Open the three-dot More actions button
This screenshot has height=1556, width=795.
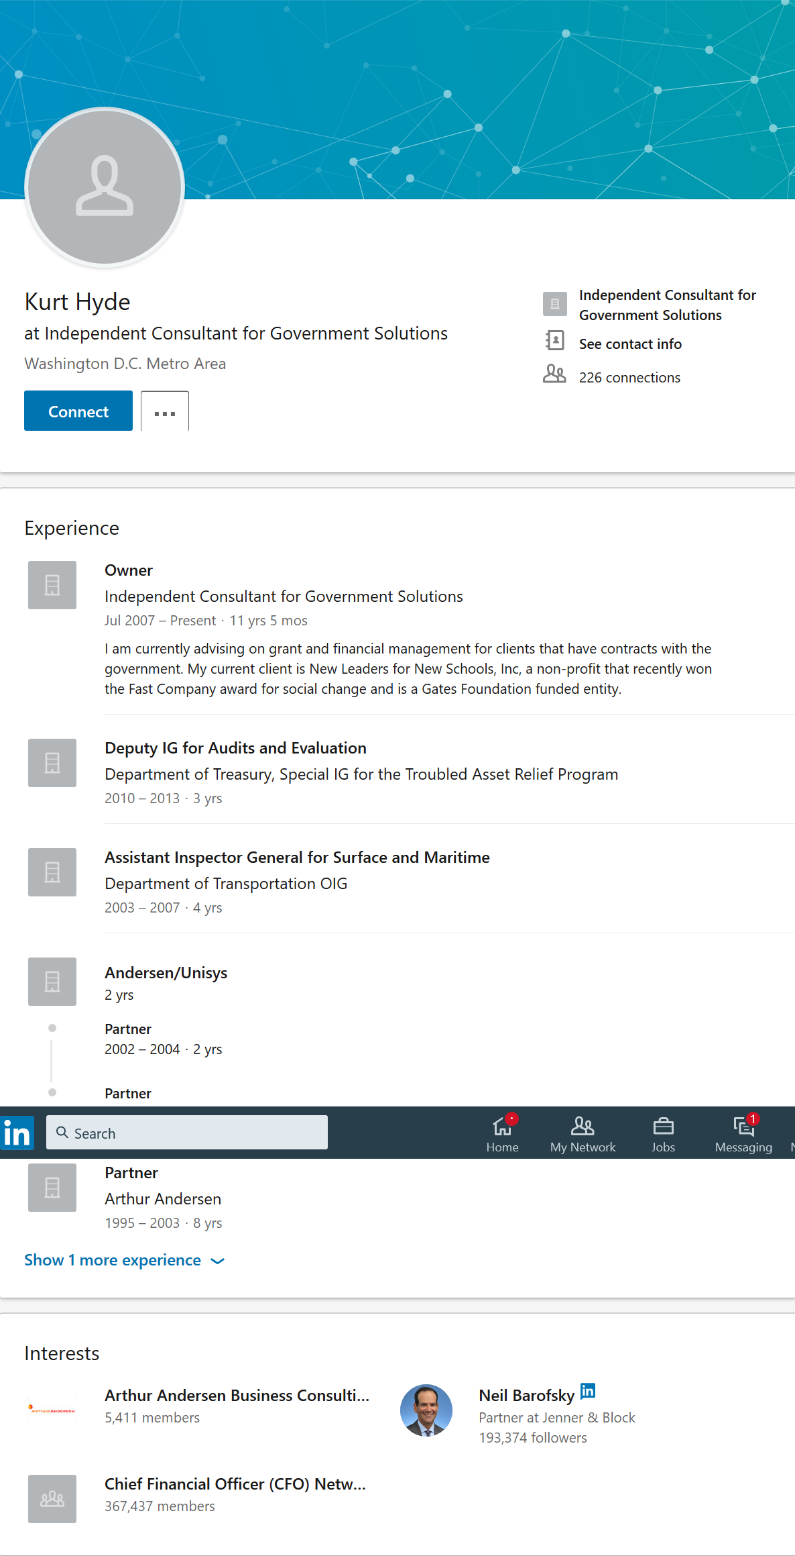165,411
